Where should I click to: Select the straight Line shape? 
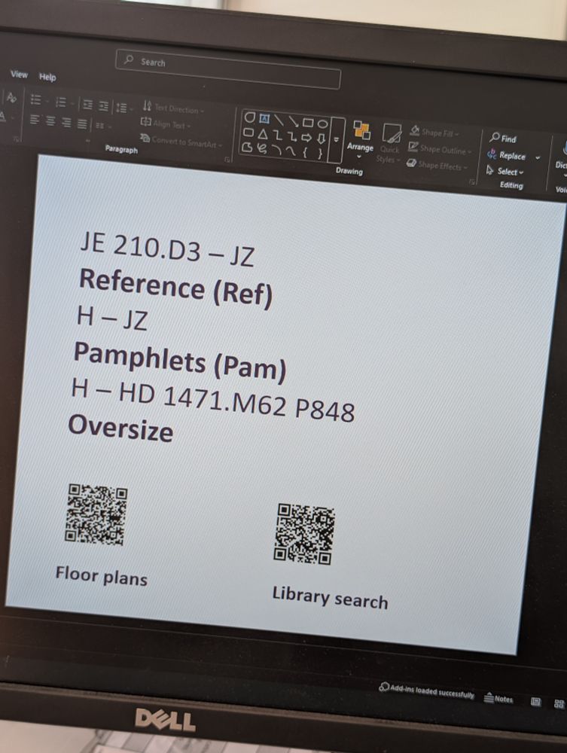[279, 120]
